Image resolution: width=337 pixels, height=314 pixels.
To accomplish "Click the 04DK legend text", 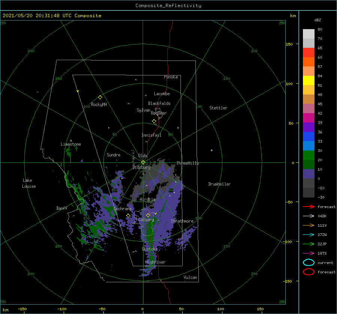I will [x=322, y=216].
